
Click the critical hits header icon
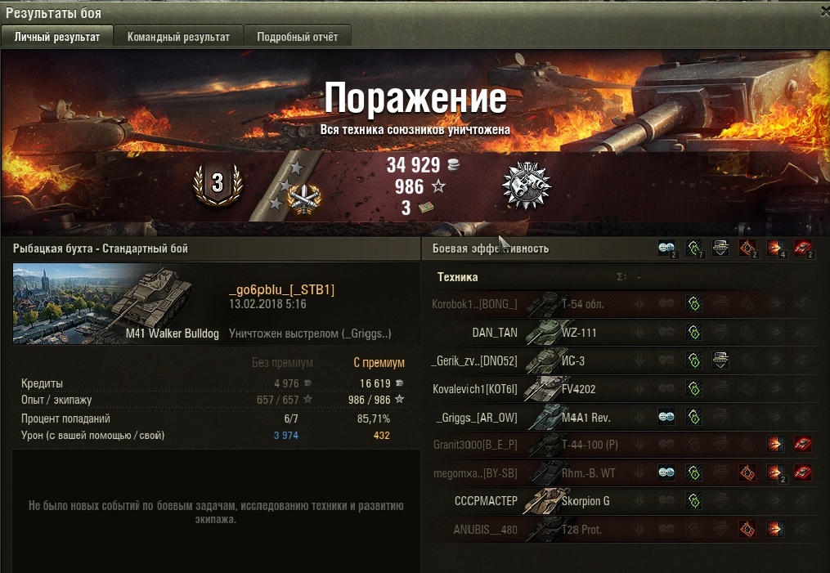[x=747, y=248]
